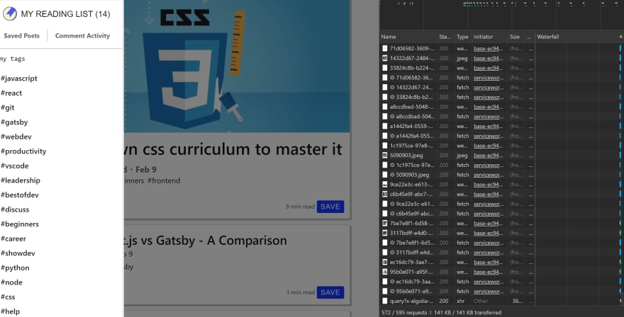Filter by the #javascript tag
Viewport: 624px width, 317px height.
[19, 79]
